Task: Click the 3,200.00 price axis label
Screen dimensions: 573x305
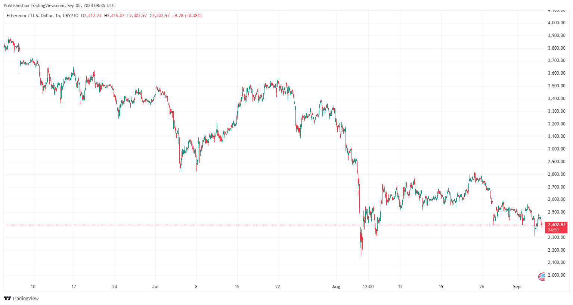Action: tap(557, 124)
